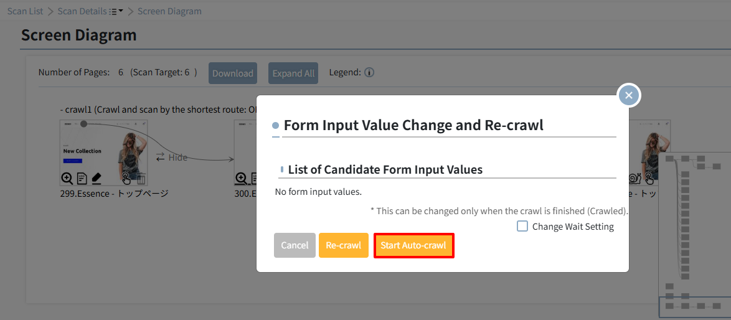Go to Scan List breadcrumb
This screenshot has width=731, height=320.
coord(25,11)
